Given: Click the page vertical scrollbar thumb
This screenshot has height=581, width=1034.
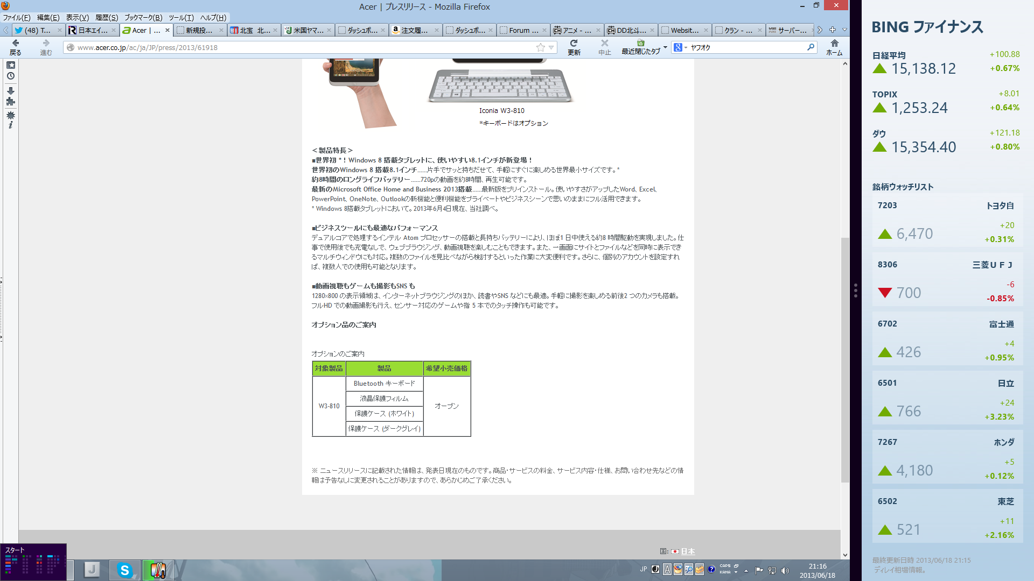Looking at the screenshot, I should point(845,359).
